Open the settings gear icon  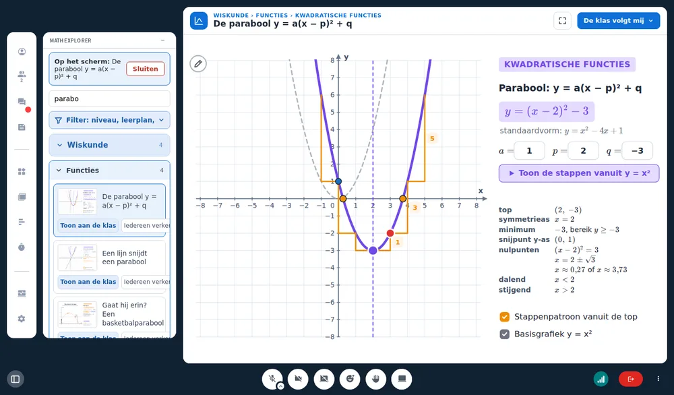(22, 318)
